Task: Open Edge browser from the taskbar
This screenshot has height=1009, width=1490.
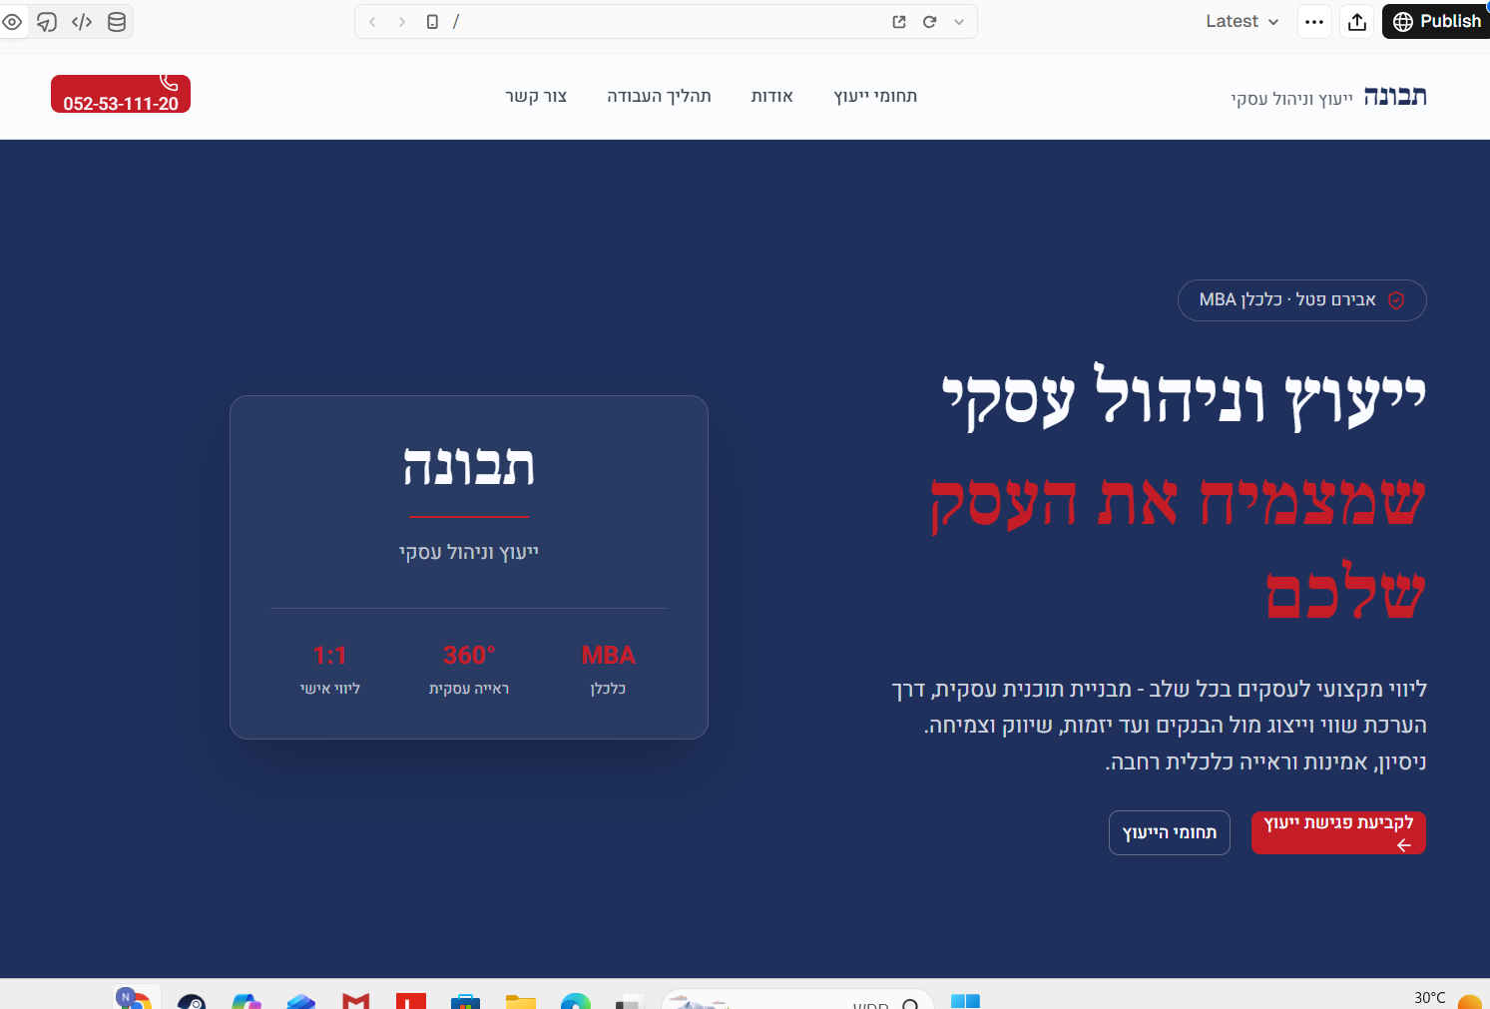Action: point(576,1001)
